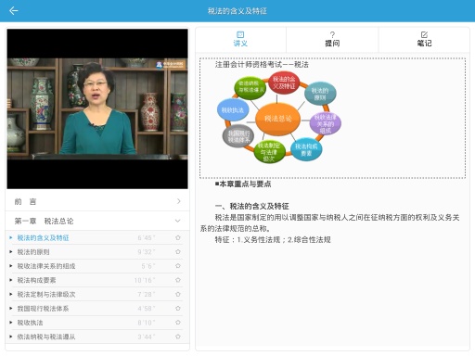Image resolution: width=475 pixels, height=356 pixels.
Task: Expand the 前言 preface section
Action: click(x=97, y=201)
